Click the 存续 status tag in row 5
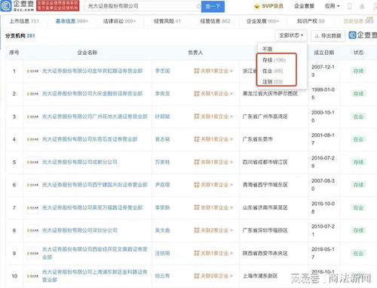 pos(358,162)
